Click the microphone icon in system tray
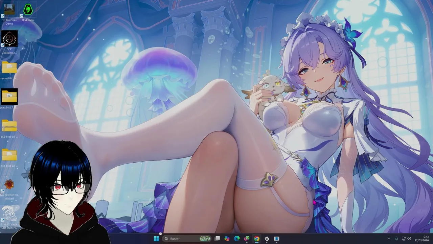This screenshot has height=244, width=433. (x=396, y=239)
